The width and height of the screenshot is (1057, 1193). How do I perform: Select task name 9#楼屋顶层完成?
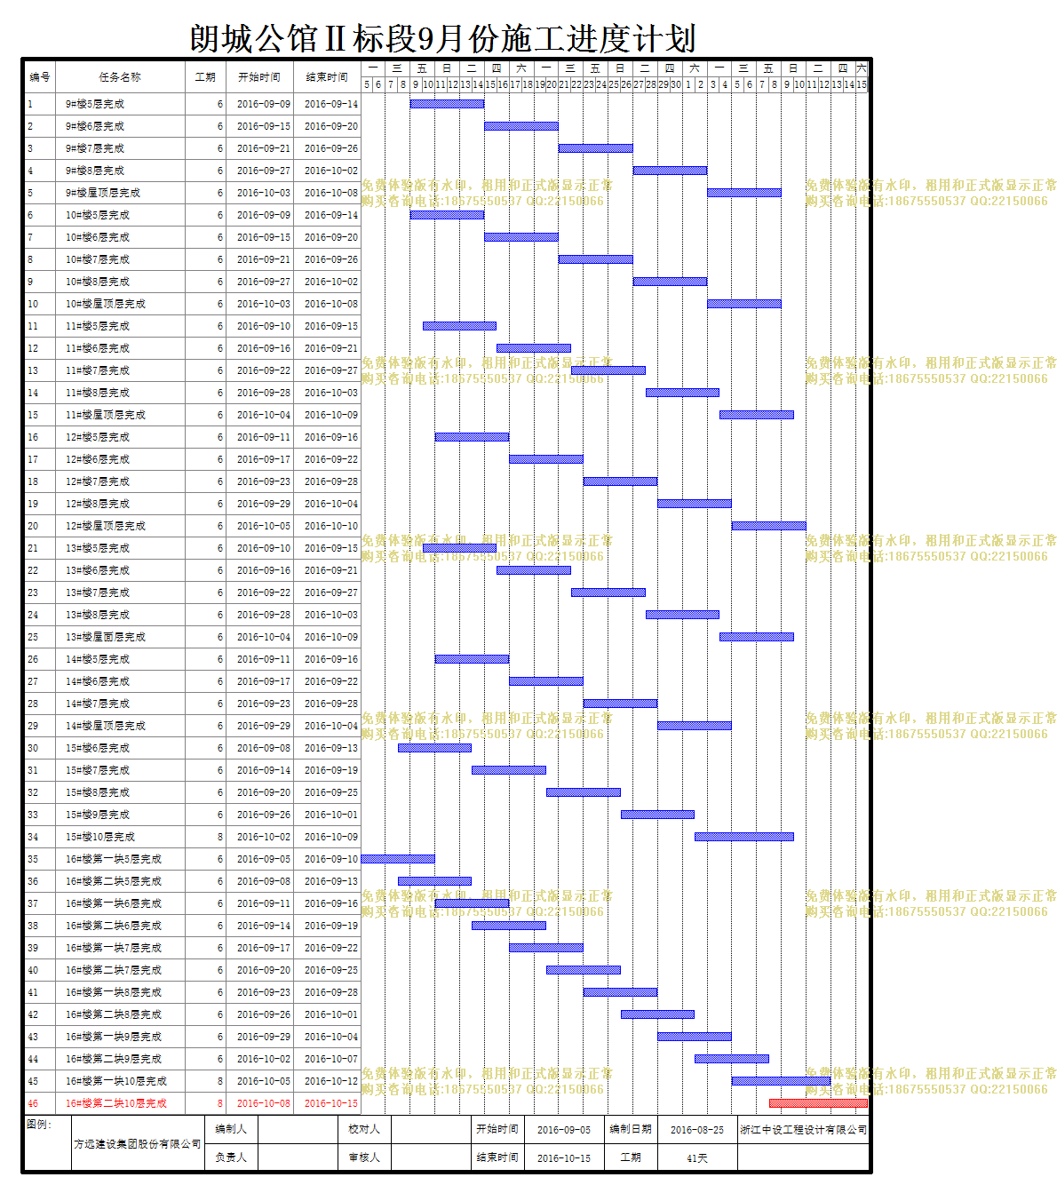click(103, 193)
